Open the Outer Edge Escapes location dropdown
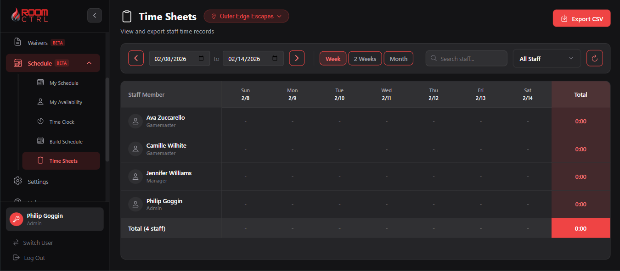620x271 pixels. pos(246,16)
